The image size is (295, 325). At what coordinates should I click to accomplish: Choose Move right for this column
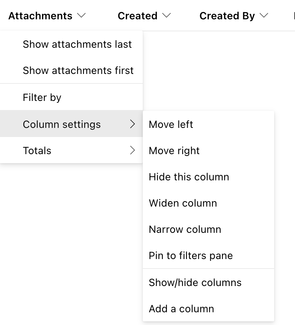point(174,151)
